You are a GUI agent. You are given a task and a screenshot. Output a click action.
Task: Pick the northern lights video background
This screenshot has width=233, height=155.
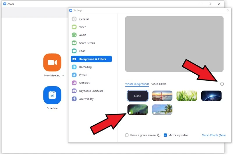(x=137, y=110)
